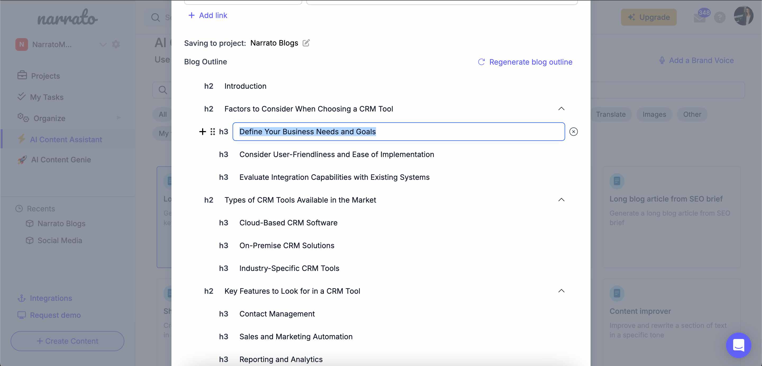762x366 pixels.
Task: Select the Translate filter tab
Action: [611, 114]
